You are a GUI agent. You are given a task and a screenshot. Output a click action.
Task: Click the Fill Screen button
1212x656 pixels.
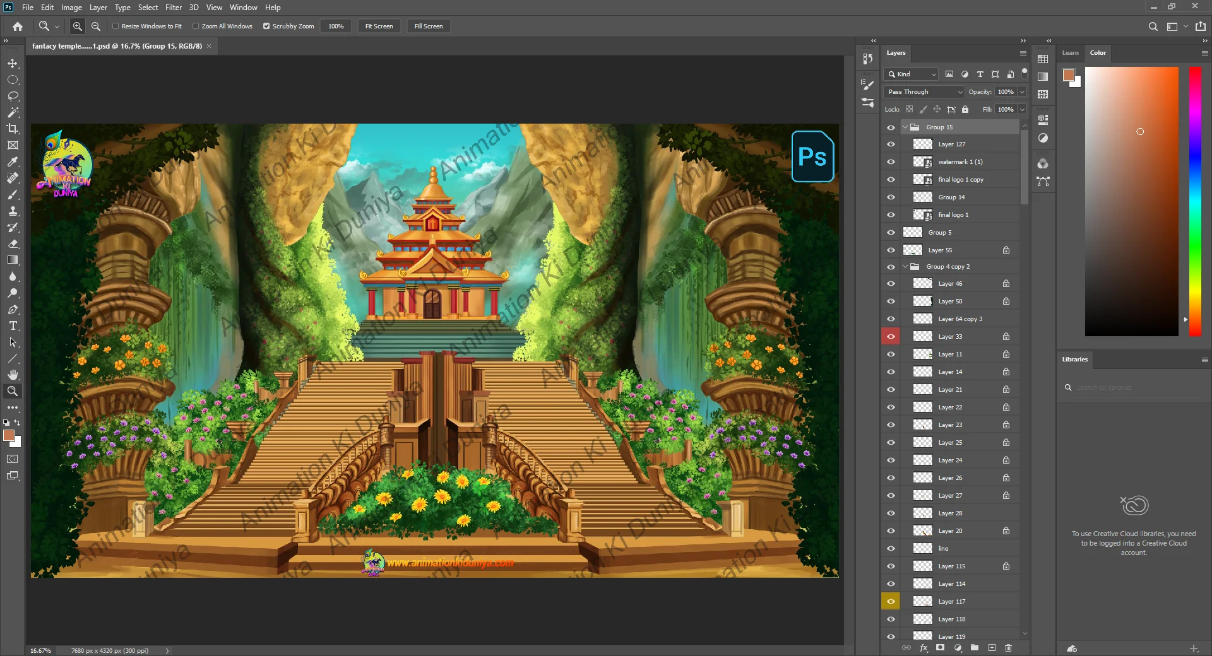[x=429, y=26]
